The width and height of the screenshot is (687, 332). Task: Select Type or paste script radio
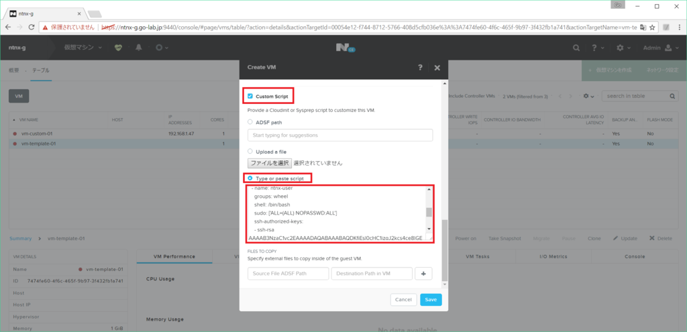[250, 178]
